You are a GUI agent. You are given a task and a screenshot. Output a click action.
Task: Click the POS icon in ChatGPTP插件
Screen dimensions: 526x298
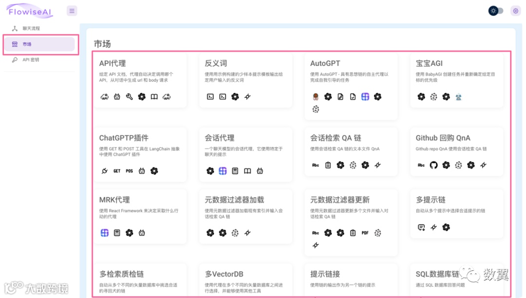129,171
